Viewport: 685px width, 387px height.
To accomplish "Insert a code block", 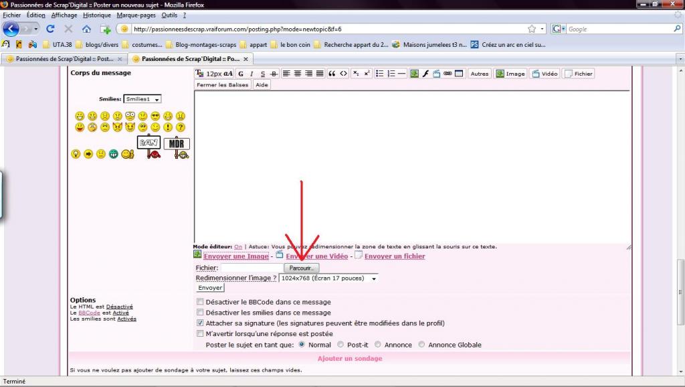I will tap(344, 74).
